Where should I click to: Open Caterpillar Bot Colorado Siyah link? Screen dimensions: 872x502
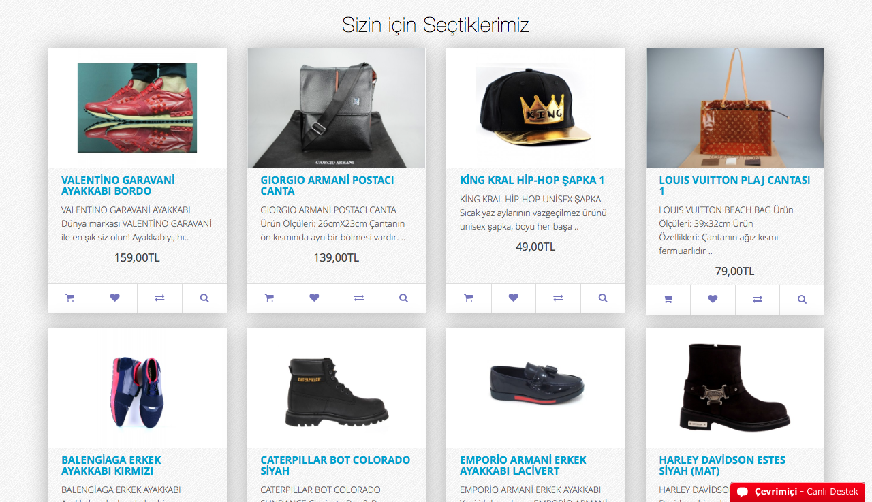click(335, 465)
